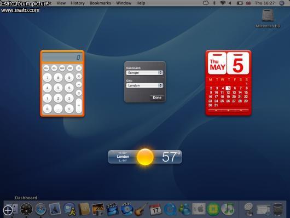The width and height of the screenshot is (290, 218).
Task: Click highlighted day 5 in calendar grid
Action: (228, 88)
